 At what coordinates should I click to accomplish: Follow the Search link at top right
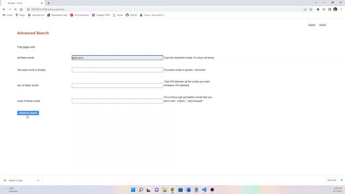pos(322,25)
